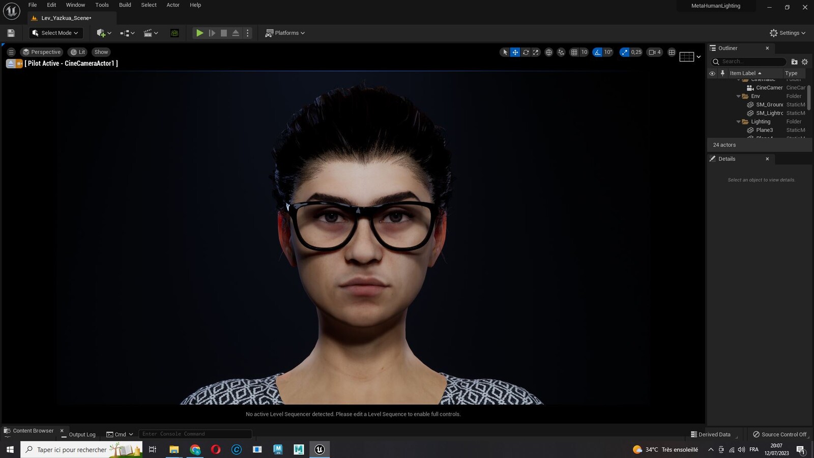Save the current level with the disk icon
The width and height of the screenshot is (814, 458).
[x=11, y=33]
